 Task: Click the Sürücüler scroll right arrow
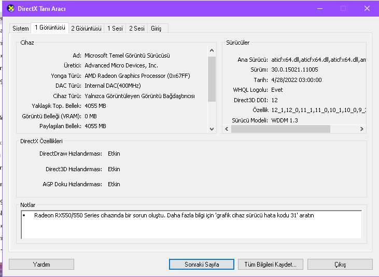361,129
